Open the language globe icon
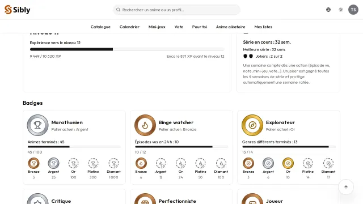Image resolution: width=363 pixels, height=204 pixels. [328, 10]
